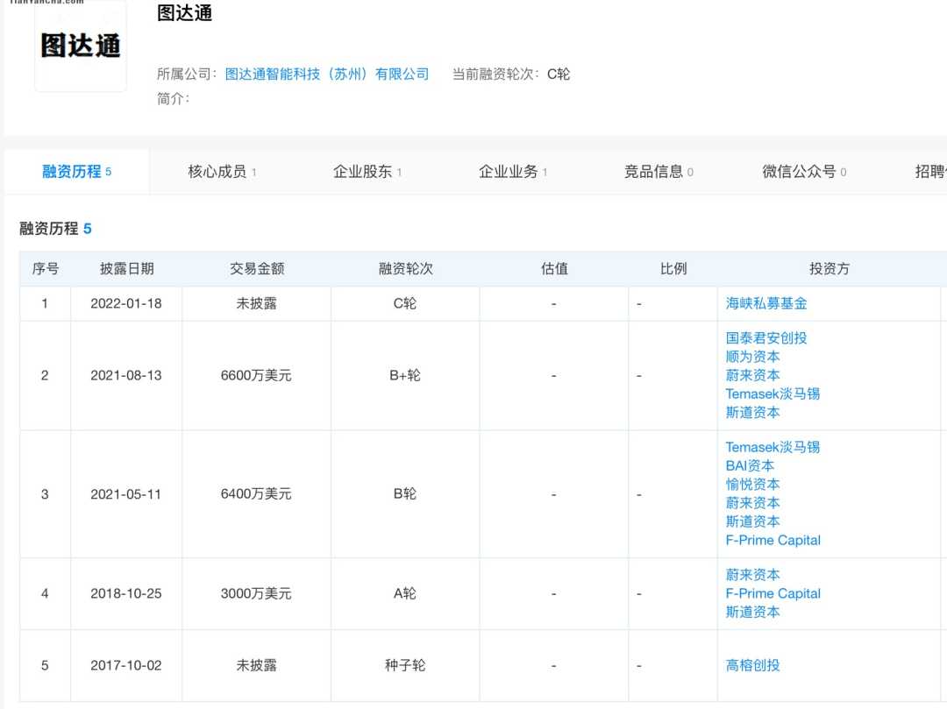The height and width of the screenshot is (709, 947).
Task: Switch to the 企业股东 tab
Action: [367, 172]
